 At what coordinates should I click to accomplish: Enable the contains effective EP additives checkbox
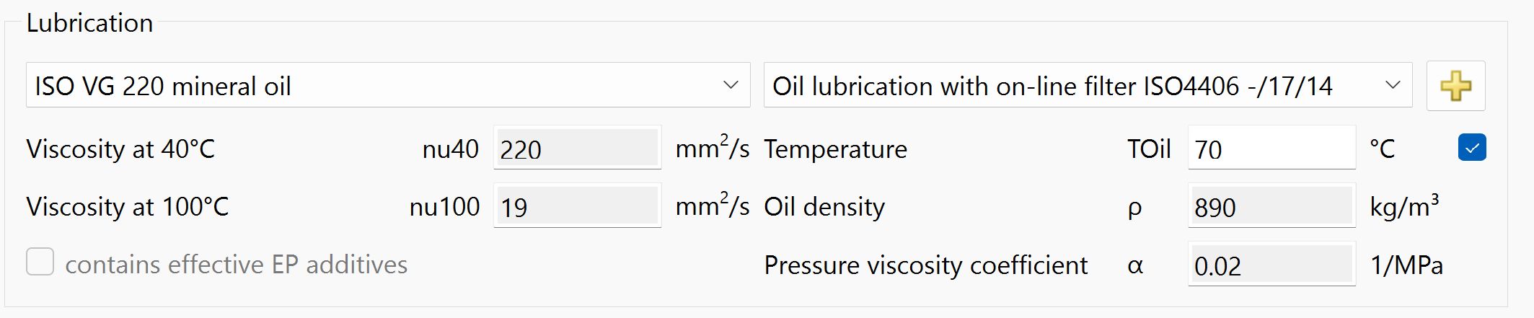click(40, 262)
